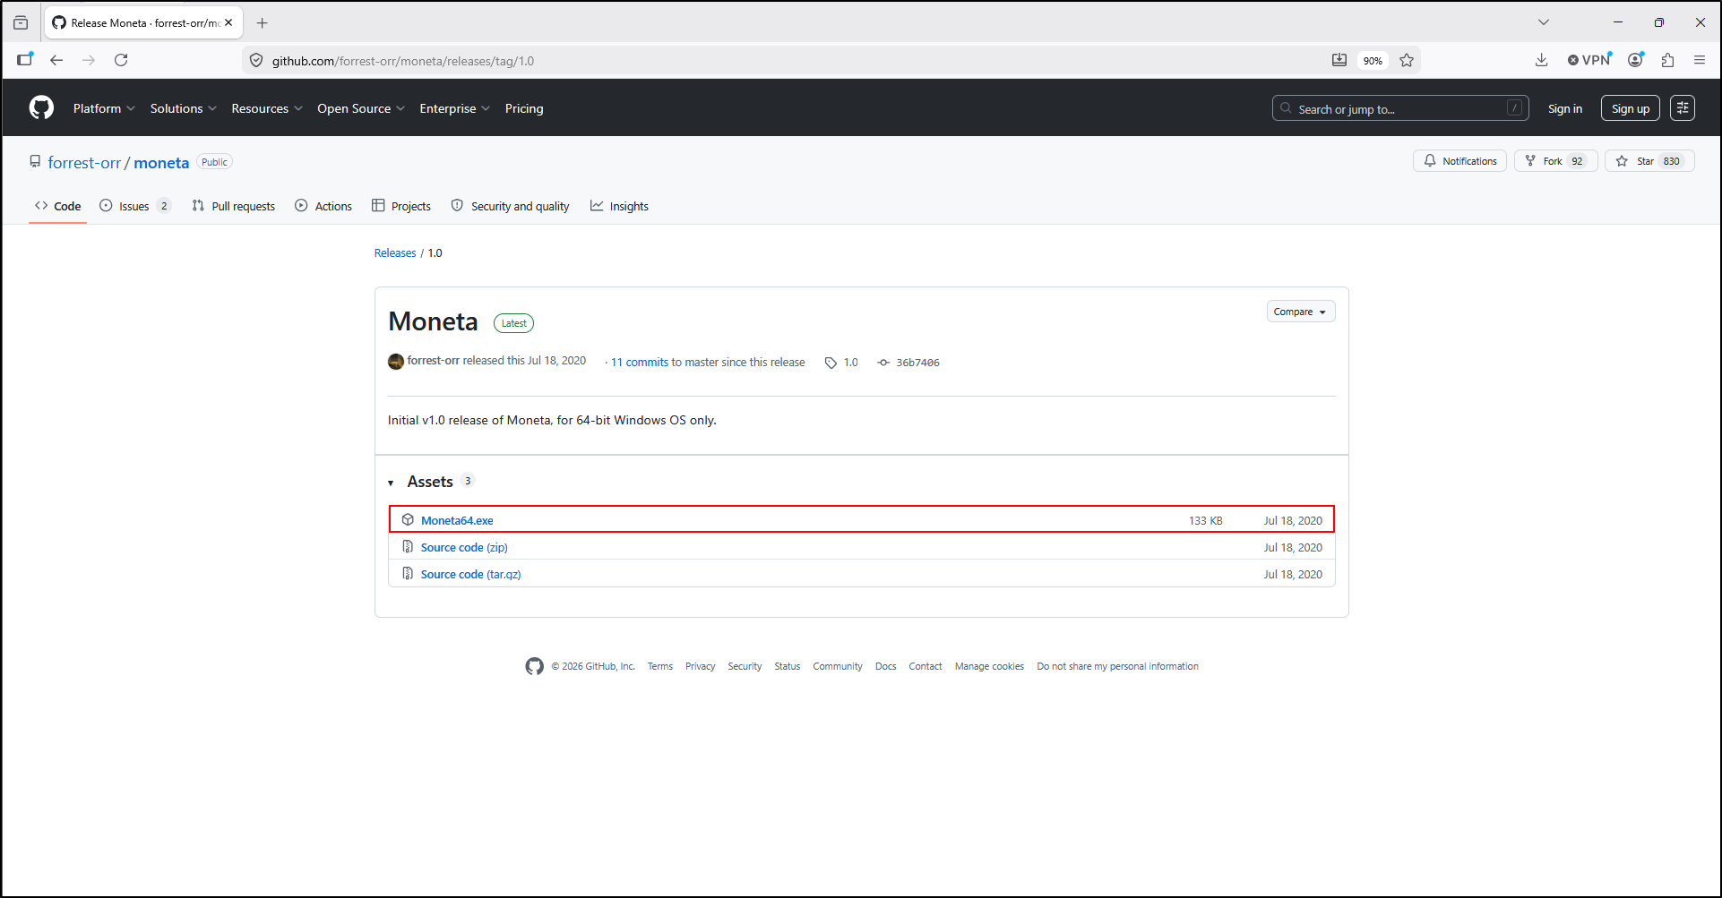
Task: Open the GitHub appearance settings icon
Action: click(1683, 108)
